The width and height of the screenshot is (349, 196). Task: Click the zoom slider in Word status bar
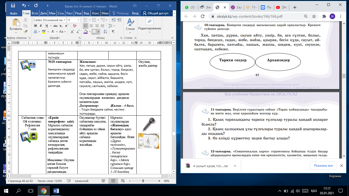(143, 181)
